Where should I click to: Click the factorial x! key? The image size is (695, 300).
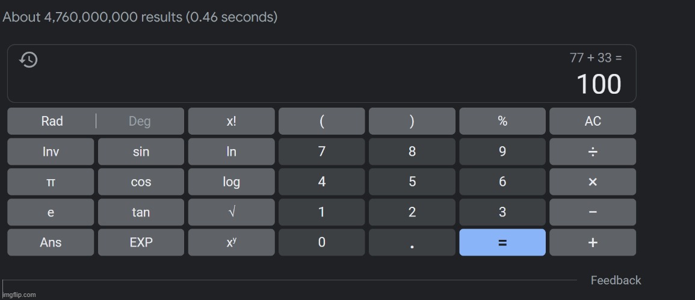pos(232,121)
